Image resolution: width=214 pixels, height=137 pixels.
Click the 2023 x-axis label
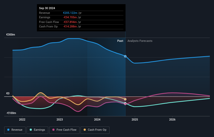60,119
